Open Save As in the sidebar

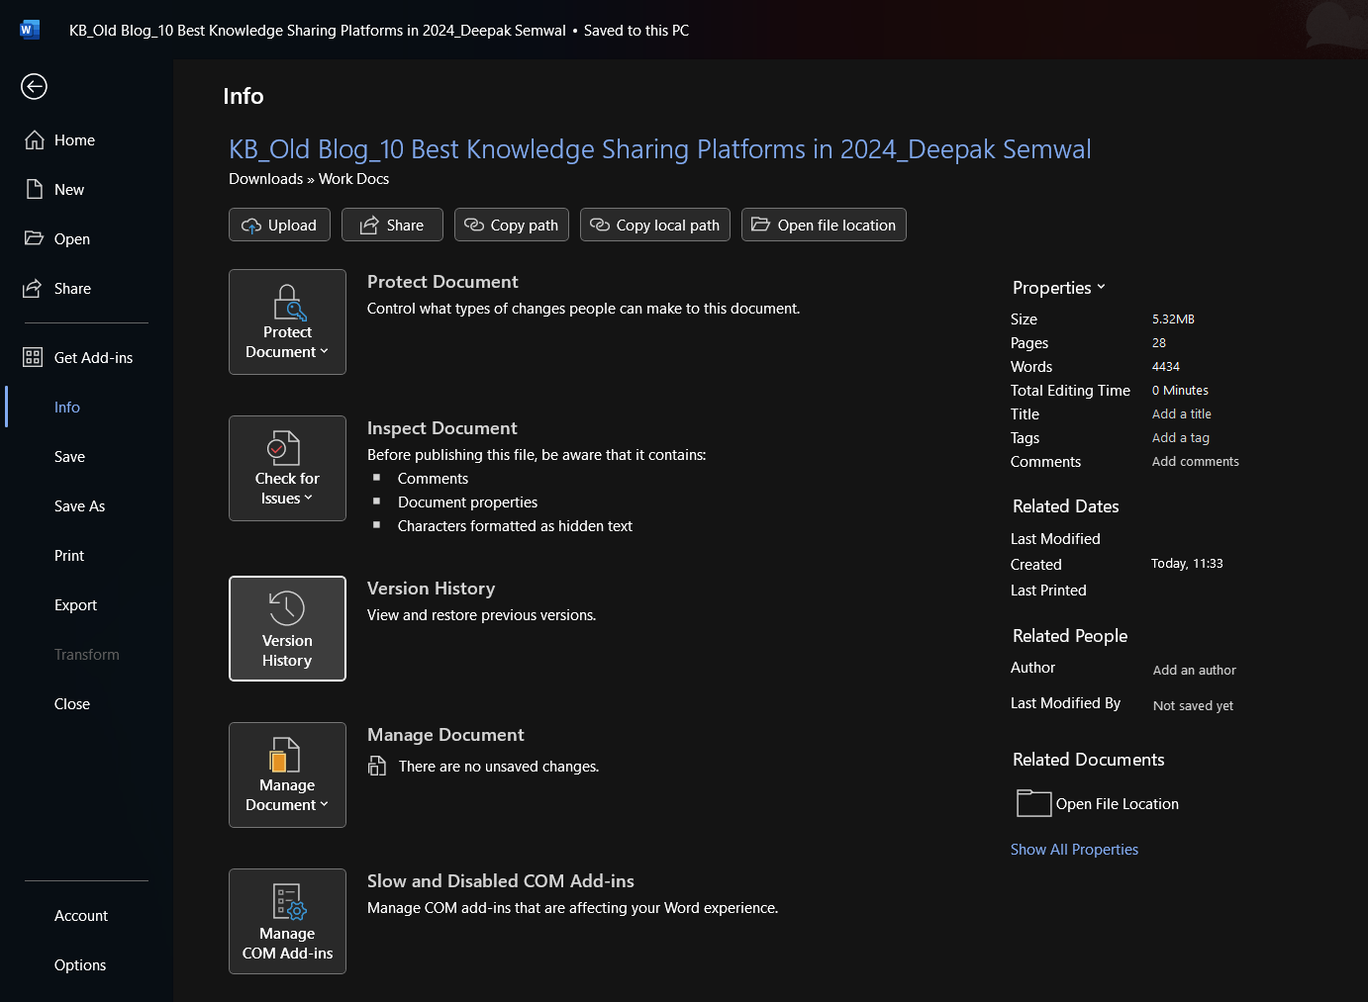click(x=79, y=506)
